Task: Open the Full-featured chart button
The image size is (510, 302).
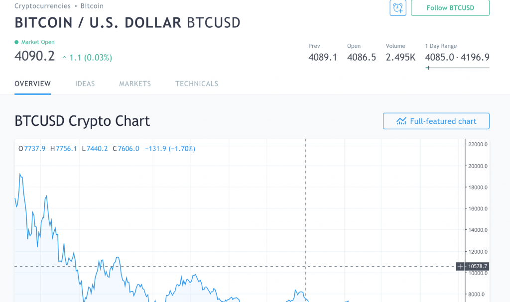Action: click(x=436, y=121)
